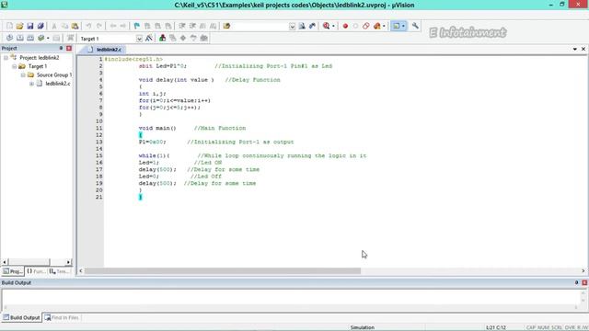Viewport: 589px width, 331px height.
Task: Close the Project panel
Action: (69, 49)
